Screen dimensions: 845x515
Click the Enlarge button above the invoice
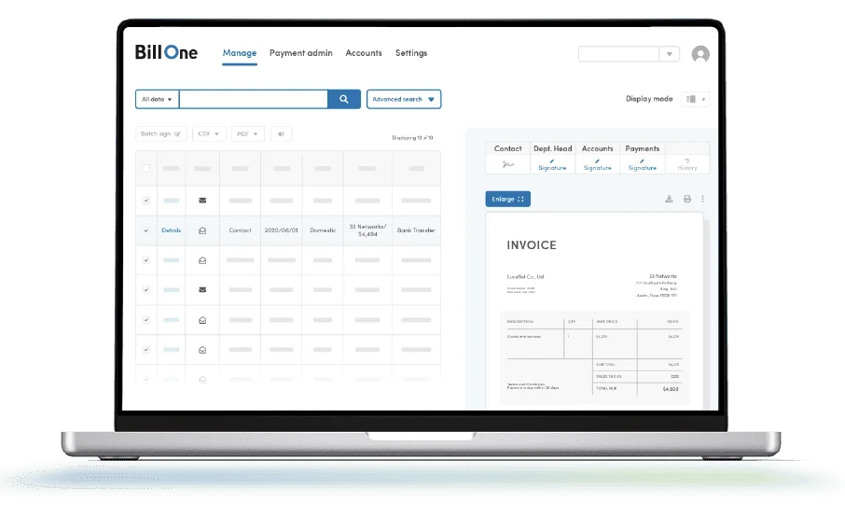point(507,199)
